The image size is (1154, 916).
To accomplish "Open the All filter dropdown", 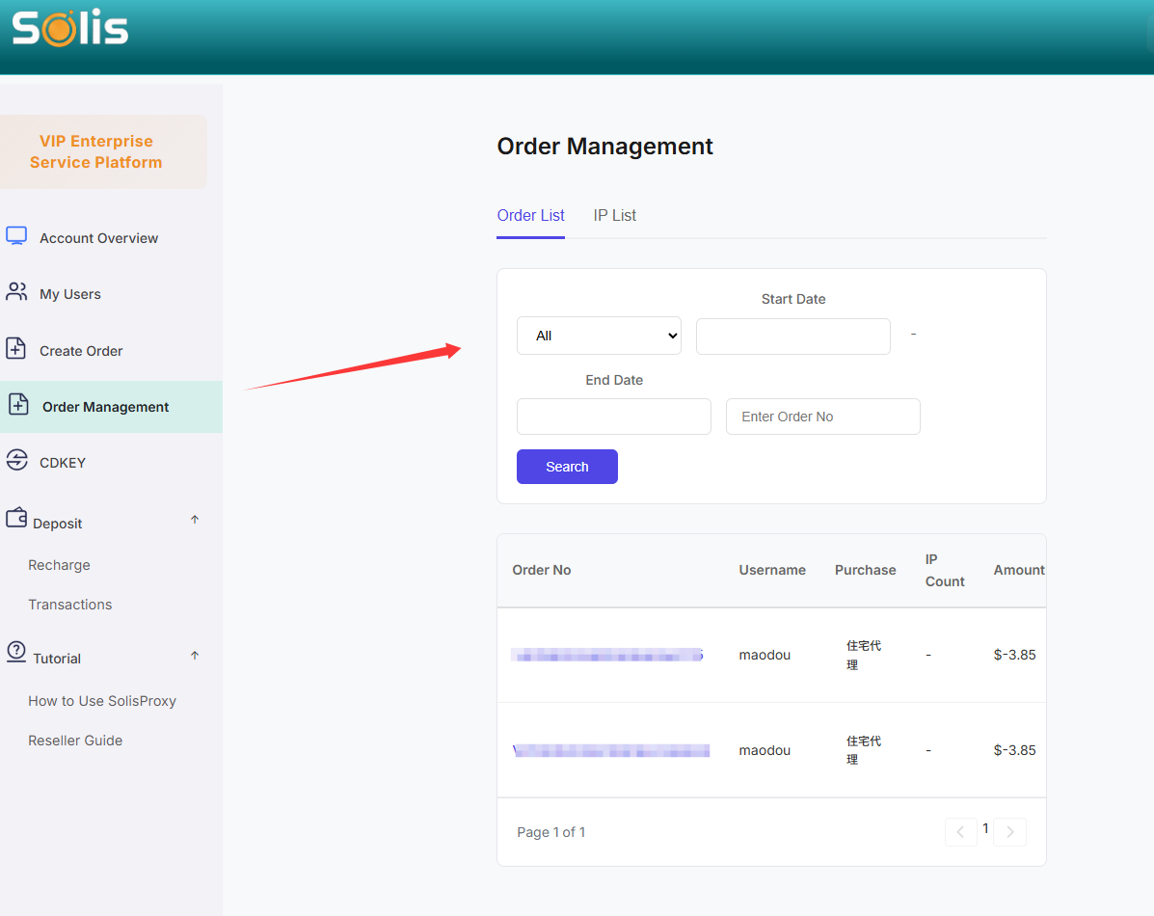I will pyautogui.click(x=599, y=336).
